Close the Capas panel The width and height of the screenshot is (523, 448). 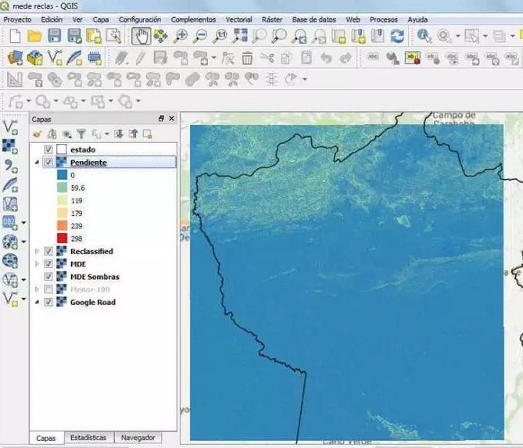click(x=171, y=119)
